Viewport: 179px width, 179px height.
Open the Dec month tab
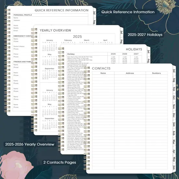click(x=174, y=115)
